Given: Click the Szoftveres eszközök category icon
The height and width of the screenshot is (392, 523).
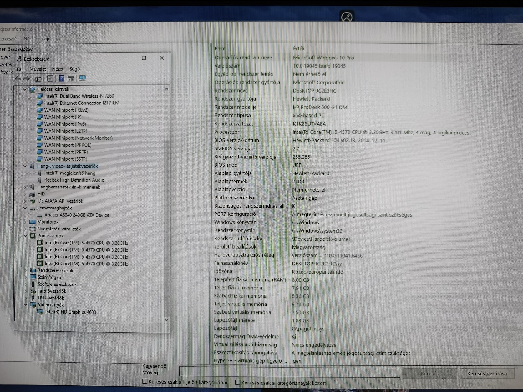Looking at the screenshot, I should pos(33,284).
